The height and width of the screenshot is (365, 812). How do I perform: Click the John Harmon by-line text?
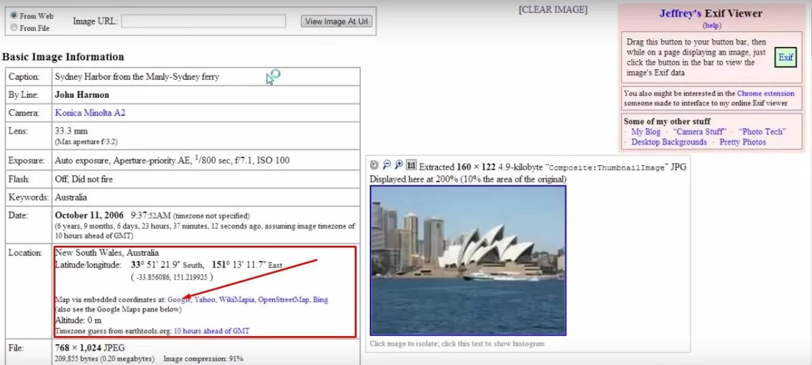tap(82, 95)
